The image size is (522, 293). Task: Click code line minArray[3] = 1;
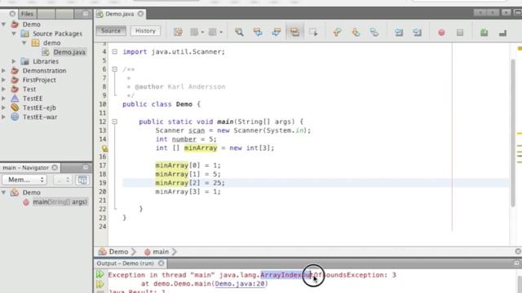pos(188,192)
